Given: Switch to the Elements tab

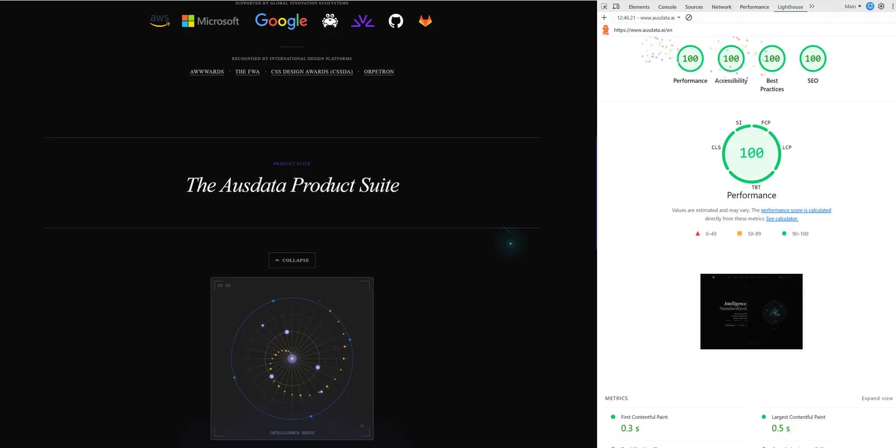Looking at the screenshot, I should [x=639, y=7].
